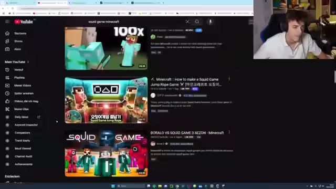Click the magnifier search button

(x=197, y=22)
